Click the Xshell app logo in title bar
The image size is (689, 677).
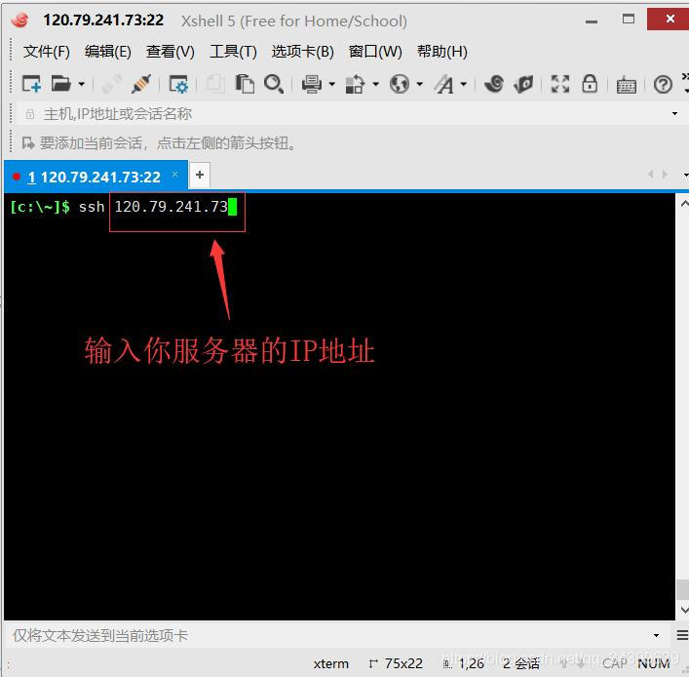coord(20,20)
